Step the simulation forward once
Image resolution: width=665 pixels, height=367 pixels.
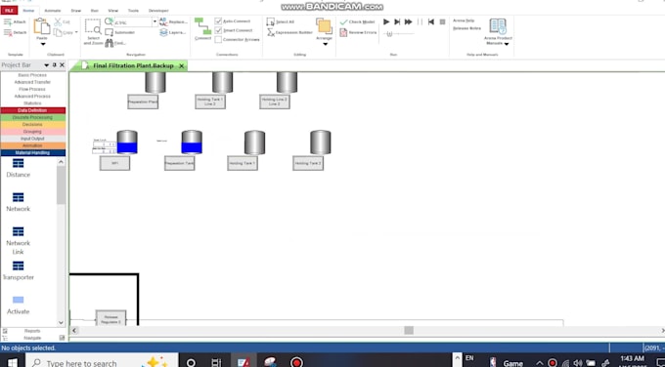click(x=397, y=21)
